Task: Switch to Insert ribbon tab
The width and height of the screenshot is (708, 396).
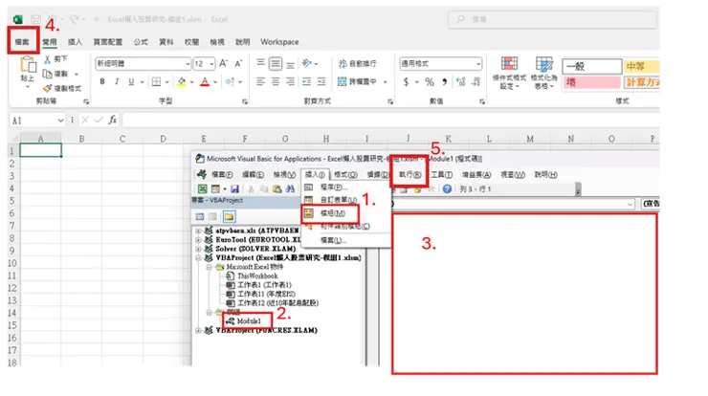Action: (75, 42)
